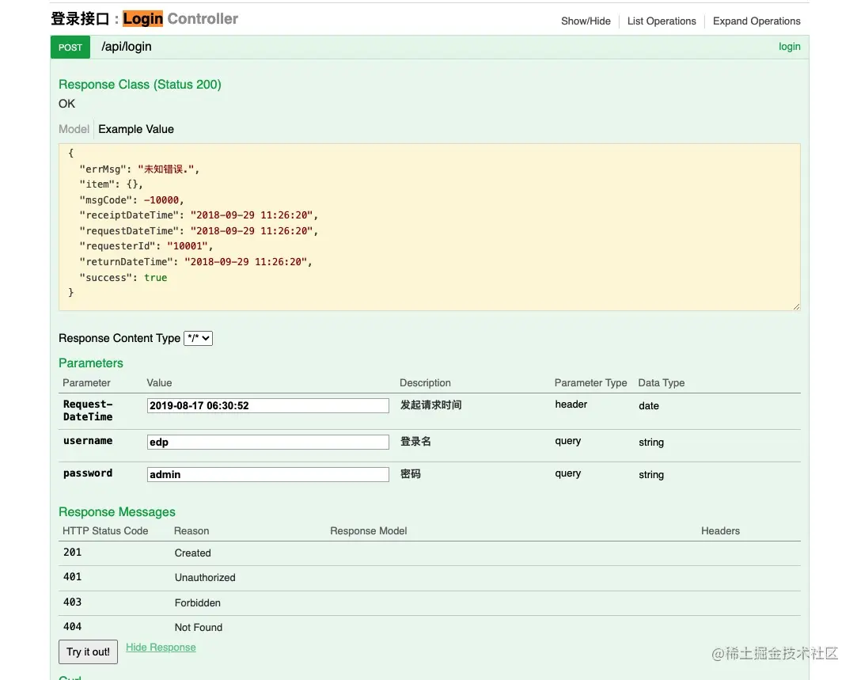Click the login link on the right
The height and width of the screenshot is (680, 857).
tap(789, 47)
